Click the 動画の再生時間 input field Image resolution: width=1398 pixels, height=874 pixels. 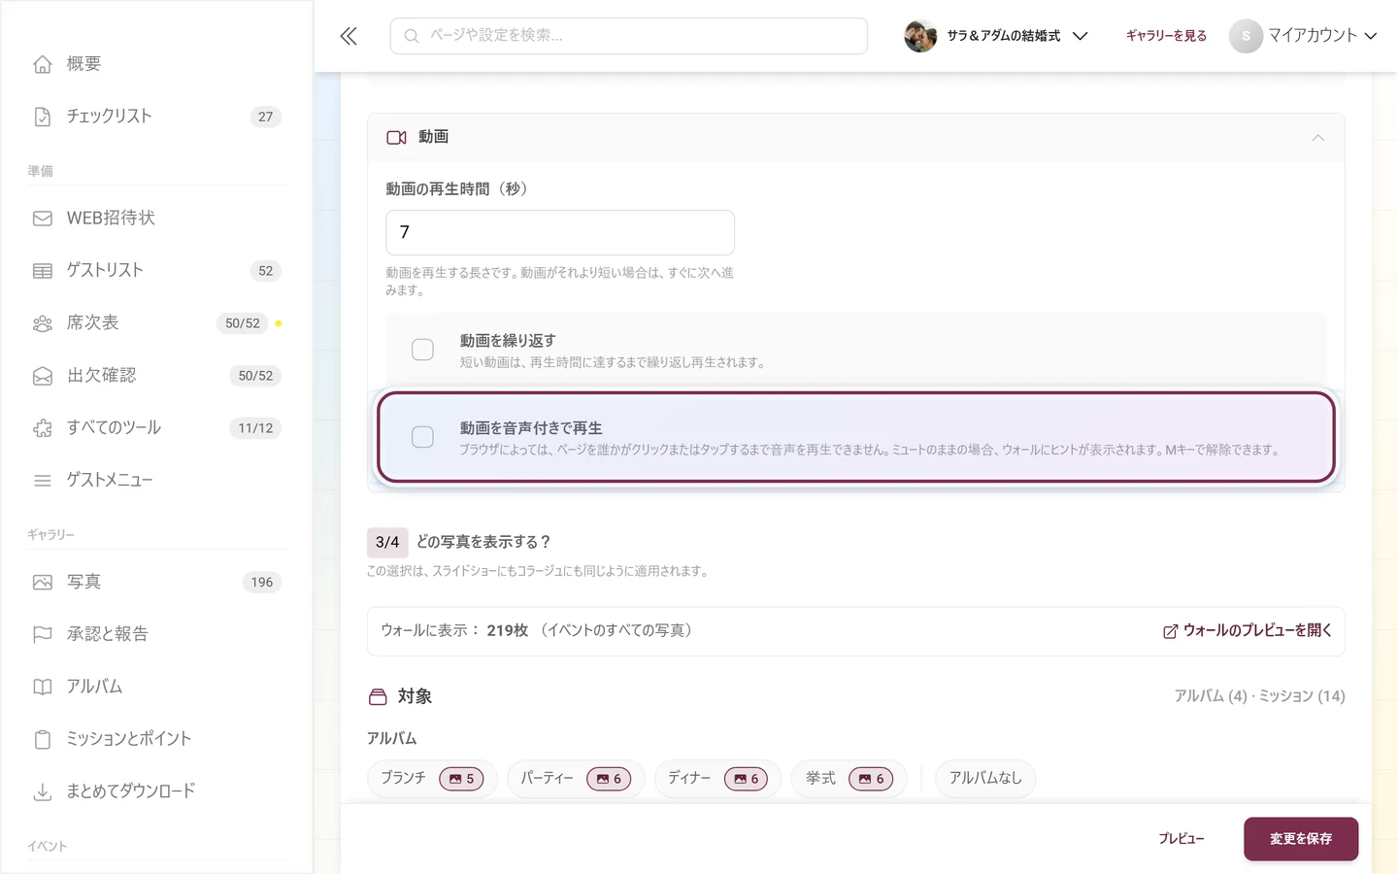click(560, 233)
